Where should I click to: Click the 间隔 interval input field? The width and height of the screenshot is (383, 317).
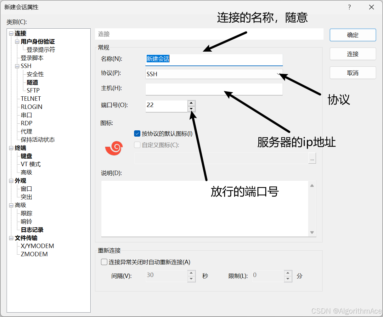167,276
